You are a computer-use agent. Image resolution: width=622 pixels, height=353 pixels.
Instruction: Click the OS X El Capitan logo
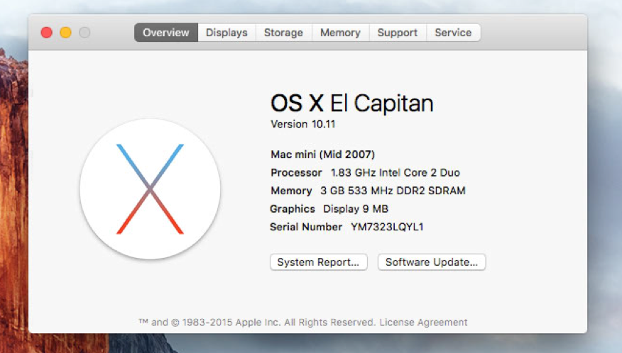point(150,189)
